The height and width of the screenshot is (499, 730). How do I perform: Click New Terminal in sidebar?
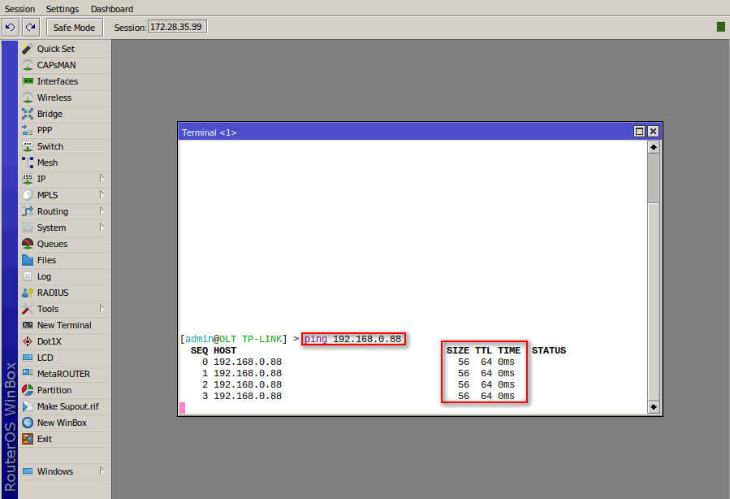click(63, 325)
